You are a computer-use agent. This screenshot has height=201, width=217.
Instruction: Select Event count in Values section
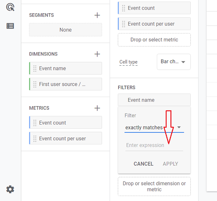point(154,8)
